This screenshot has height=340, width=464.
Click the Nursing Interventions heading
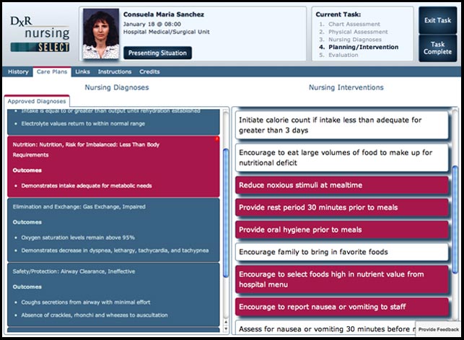[346, 87]
